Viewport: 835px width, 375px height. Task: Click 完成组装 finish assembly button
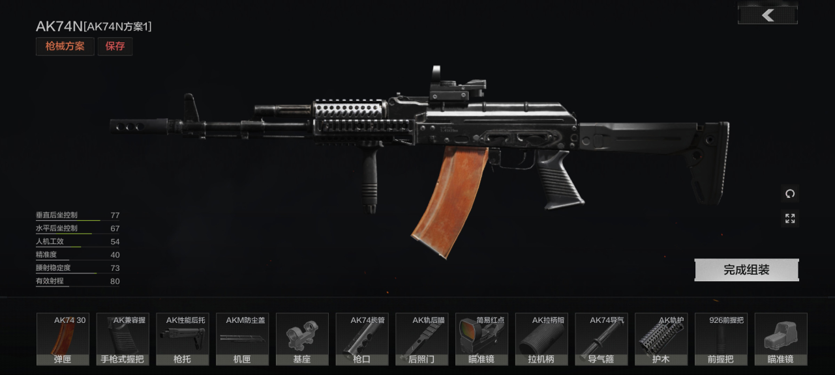click(746, 270)
